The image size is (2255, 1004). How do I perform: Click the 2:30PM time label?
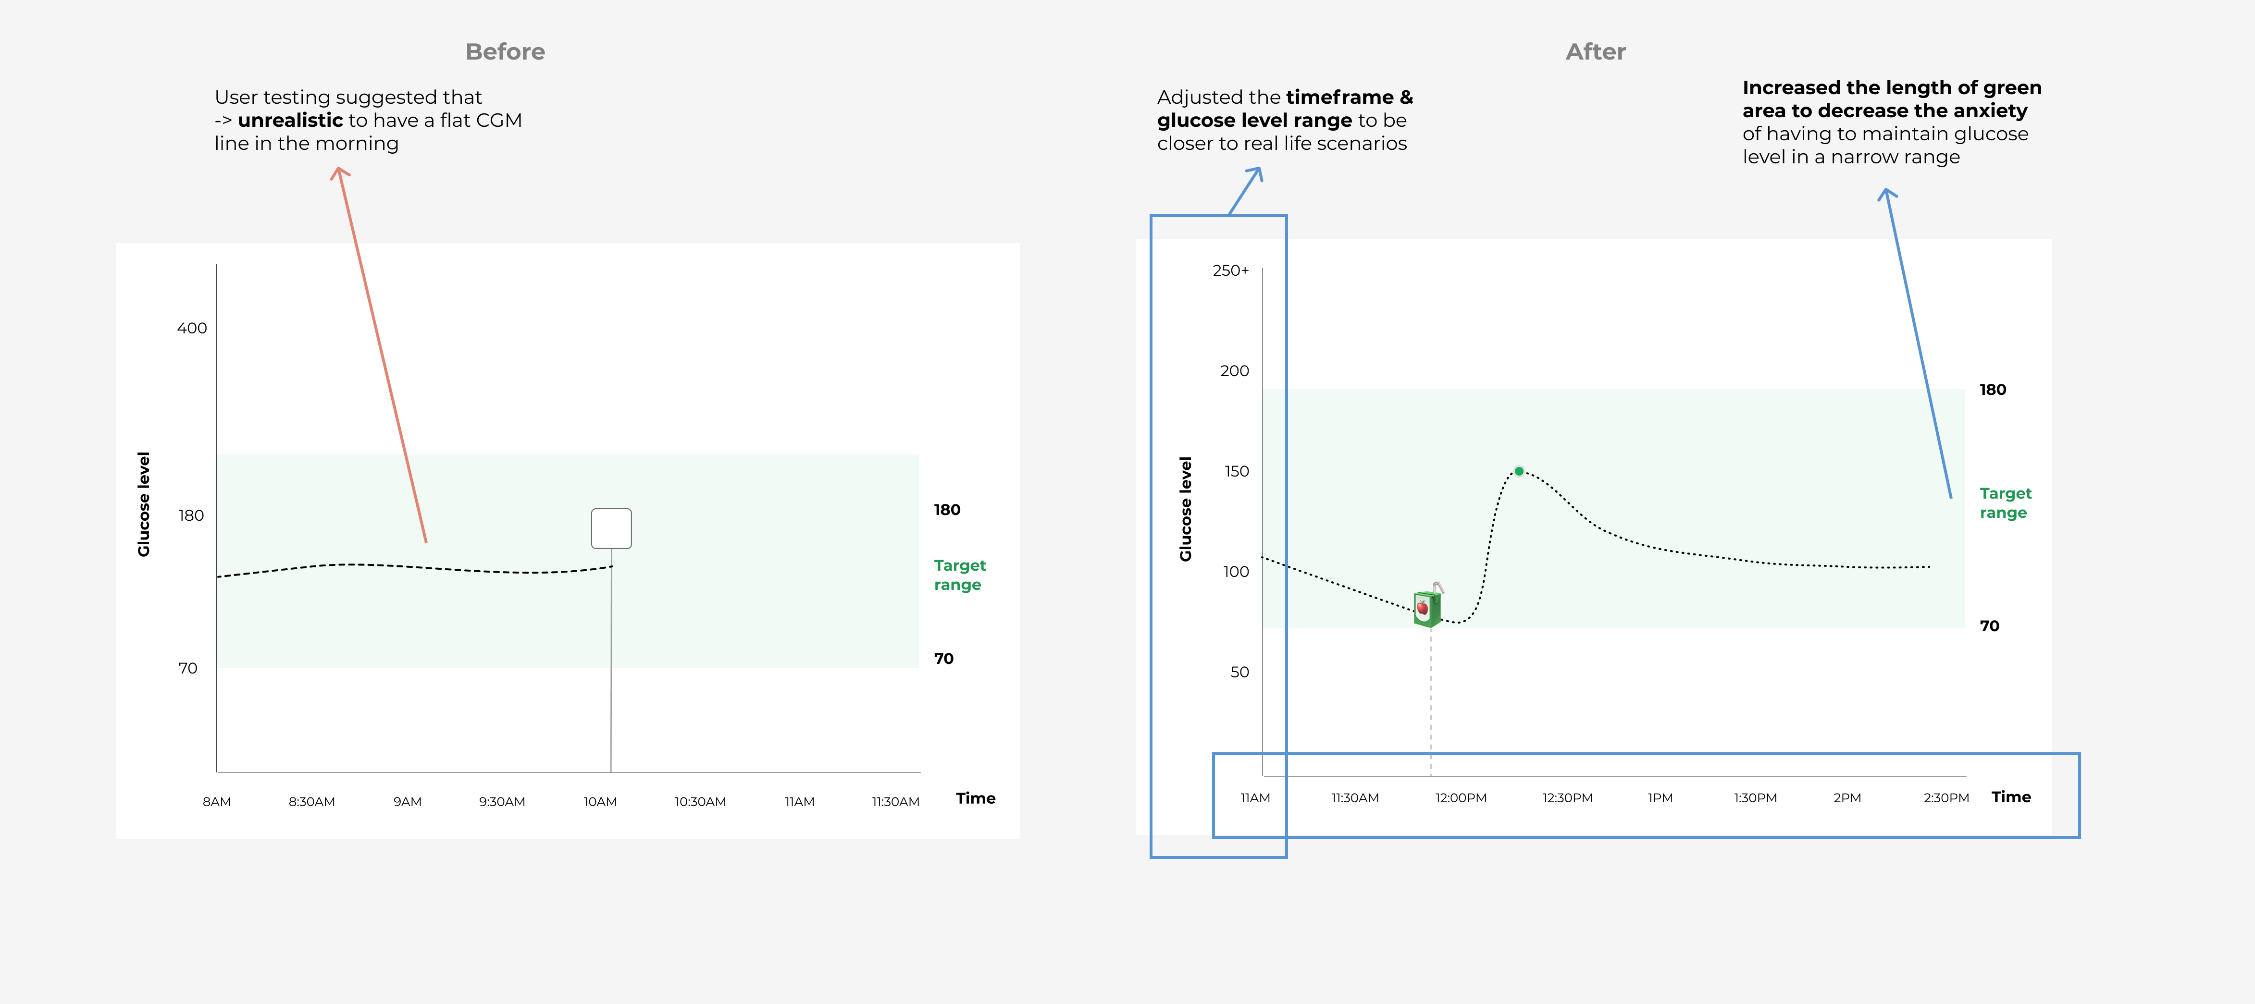1946,798
